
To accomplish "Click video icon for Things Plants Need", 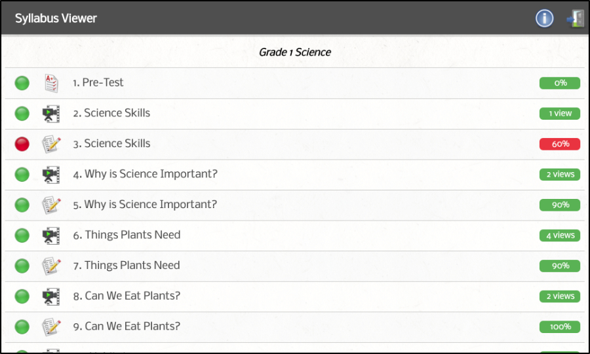I will pos(50,236).
